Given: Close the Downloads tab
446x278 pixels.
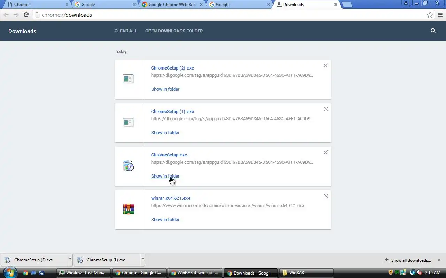Looking at the screenshot, I should tap(336, 5).
